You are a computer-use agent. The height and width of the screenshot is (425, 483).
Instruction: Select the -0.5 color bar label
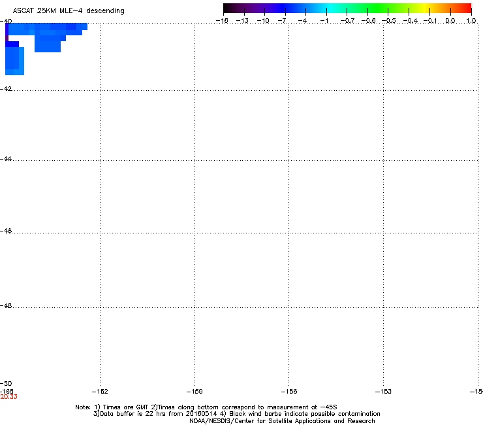(389, 21)
